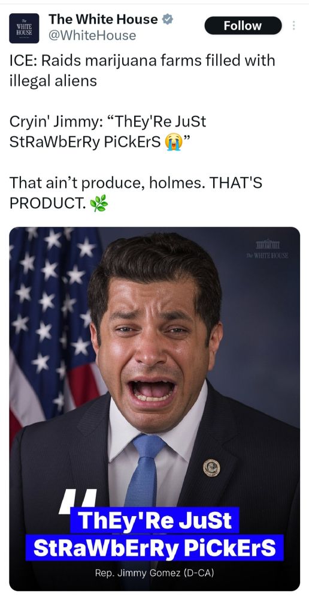Click the gold lapel pin on jacket
309x600 pixels.
211,467
